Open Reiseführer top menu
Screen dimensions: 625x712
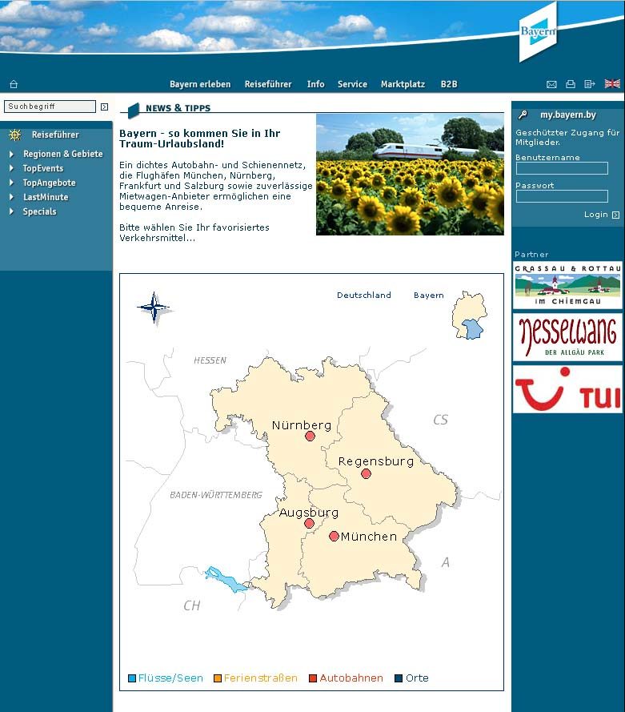point(268,84)
